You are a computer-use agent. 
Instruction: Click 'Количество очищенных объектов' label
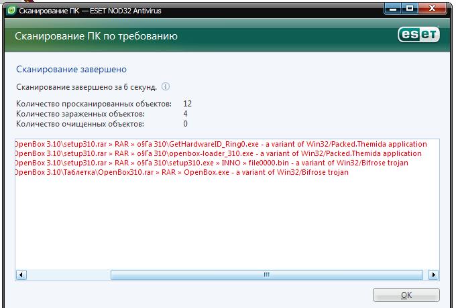point(80,124)
